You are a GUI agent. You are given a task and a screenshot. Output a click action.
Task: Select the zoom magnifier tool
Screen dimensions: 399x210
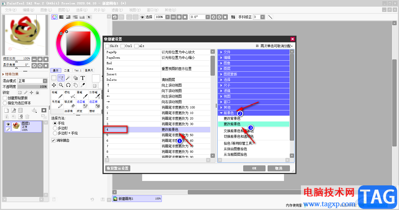(61, 85)
